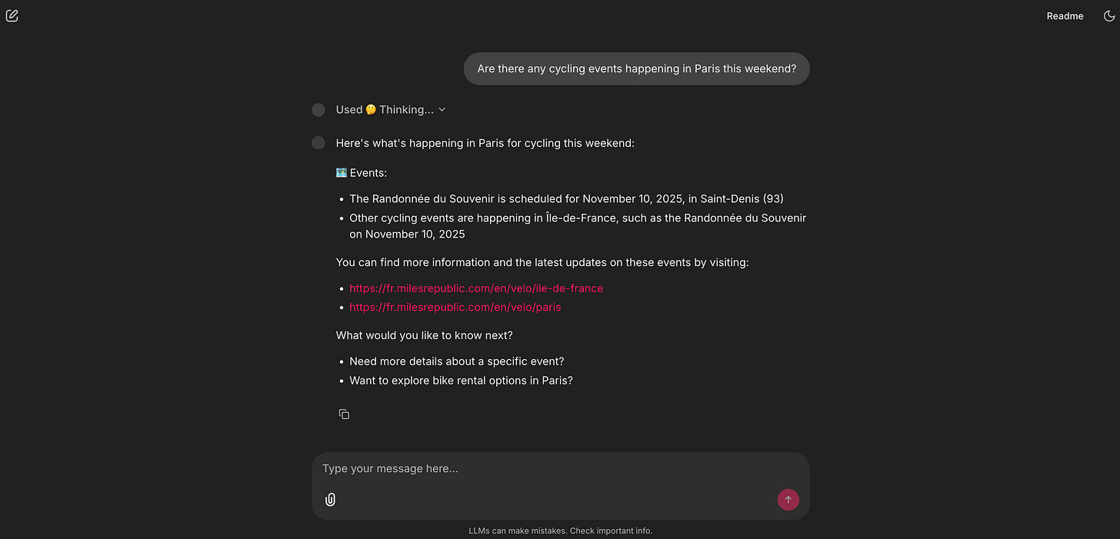Select the Randonnée du Souvenir event bullet
1120x539 pixels.
coord(565,198)
